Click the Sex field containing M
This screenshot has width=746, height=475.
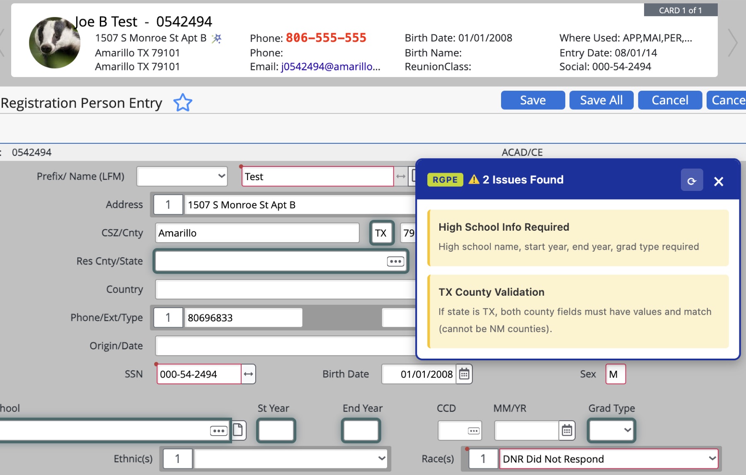coord(615,374)
